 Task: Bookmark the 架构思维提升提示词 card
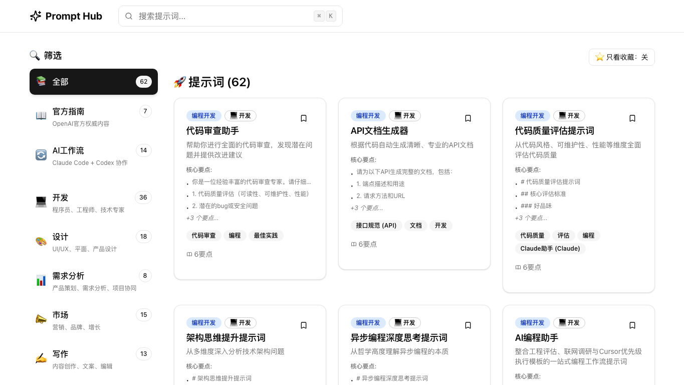tap(304, 325)
